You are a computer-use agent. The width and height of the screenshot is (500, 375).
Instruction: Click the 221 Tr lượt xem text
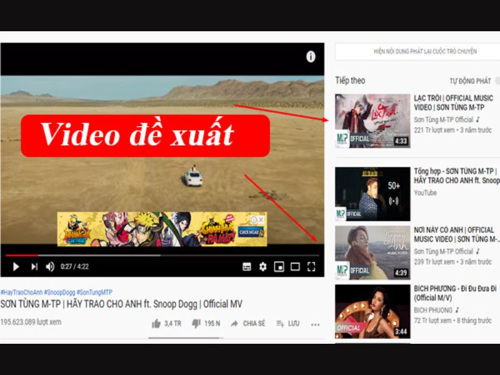(x=434, y=130)
